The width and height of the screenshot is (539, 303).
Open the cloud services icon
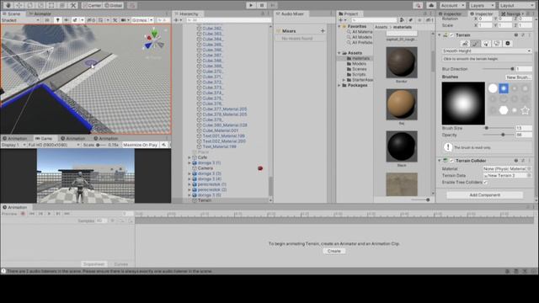(x=431, y=6)
